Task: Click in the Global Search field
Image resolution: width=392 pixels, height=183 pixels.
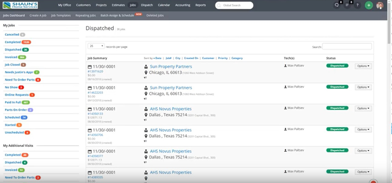Action: point(234,5)
